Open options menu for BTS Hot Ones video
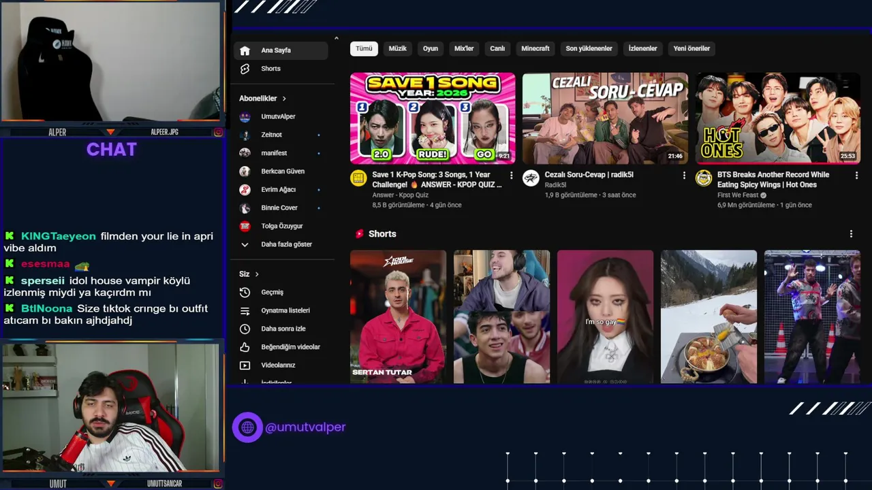The width and height of the screenshot is (872, 490). [856, 176]
